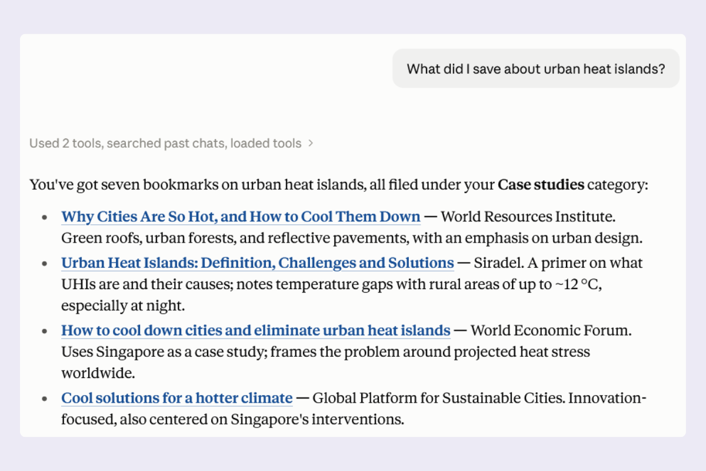706x471 pixels.
Task: Click 'Uses Singapore as a case study' line
Action: coord(325,352)
